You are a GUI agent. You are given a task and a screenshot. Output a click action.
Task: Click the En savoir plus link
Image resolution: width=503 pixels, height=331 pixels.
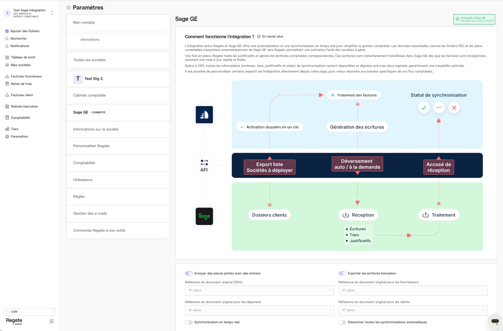(x=273, y=36)
